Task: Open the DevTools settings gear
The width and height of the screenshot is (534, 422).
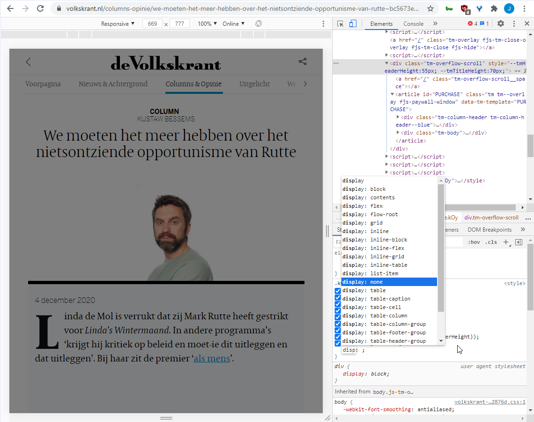Action: [501, 23]
